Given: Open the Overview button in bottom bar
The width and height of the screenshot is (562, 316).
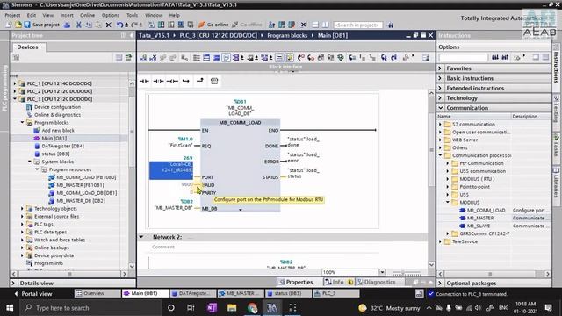Looking at the screenshot, I should tap(97, 293).
